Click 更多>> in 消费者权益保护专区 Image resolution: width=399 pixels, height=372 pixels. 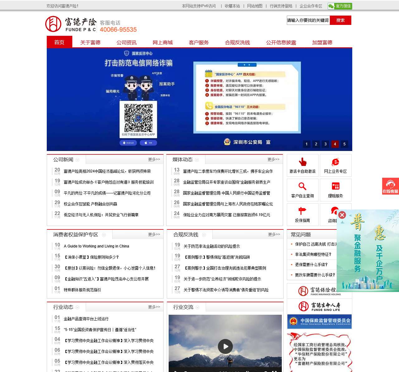coord(154,234)
